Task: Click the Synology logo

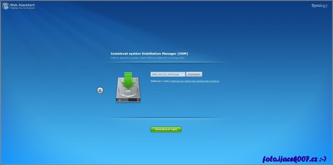Action: (x=319, y=6)
